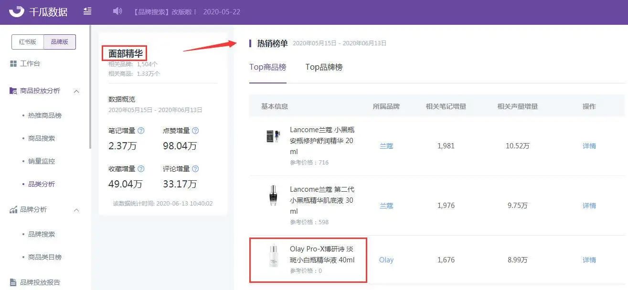The height and width of the screenshot is (290, 628).
Task: Click the question mark next to 收藏增量
Action: pyautogui.click(x=141, y=169)
